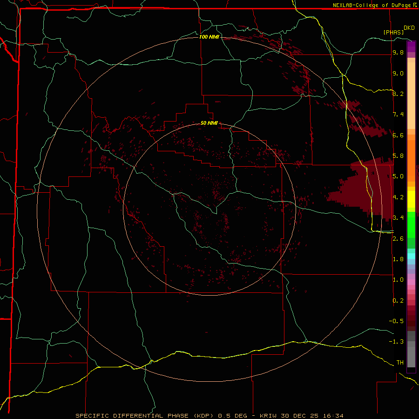Click the yellow color bar segment
The image size is (419, 419).
tap(411, 199)
